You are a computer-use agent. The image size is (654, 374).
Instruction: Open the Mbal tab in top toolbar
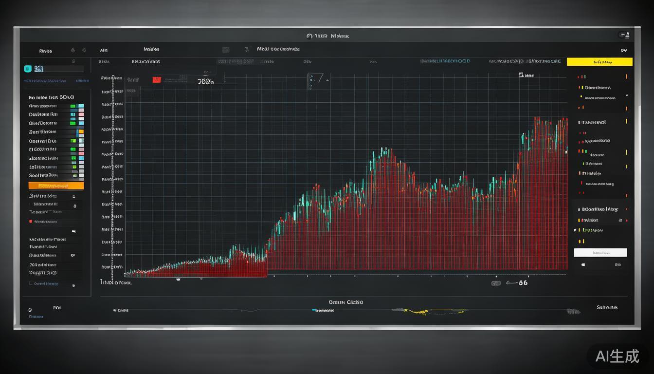point(278,49)
